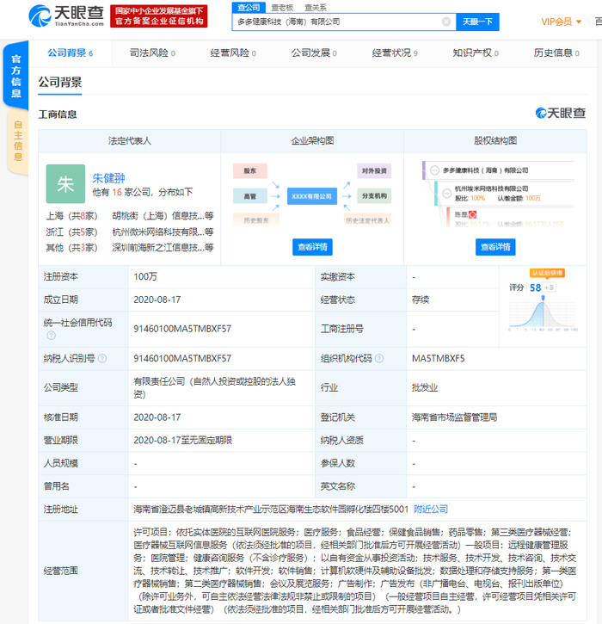Open the VIP会员 dropdown menu

pos(561,22)
